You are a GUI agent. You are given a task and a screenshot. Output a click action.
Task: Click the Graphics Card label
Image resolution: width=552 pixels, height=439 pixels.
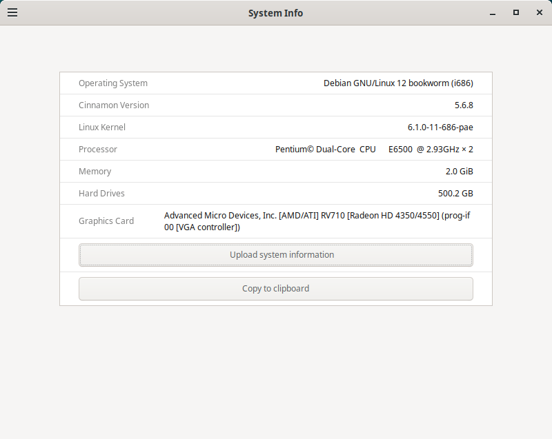pos(106,221)
